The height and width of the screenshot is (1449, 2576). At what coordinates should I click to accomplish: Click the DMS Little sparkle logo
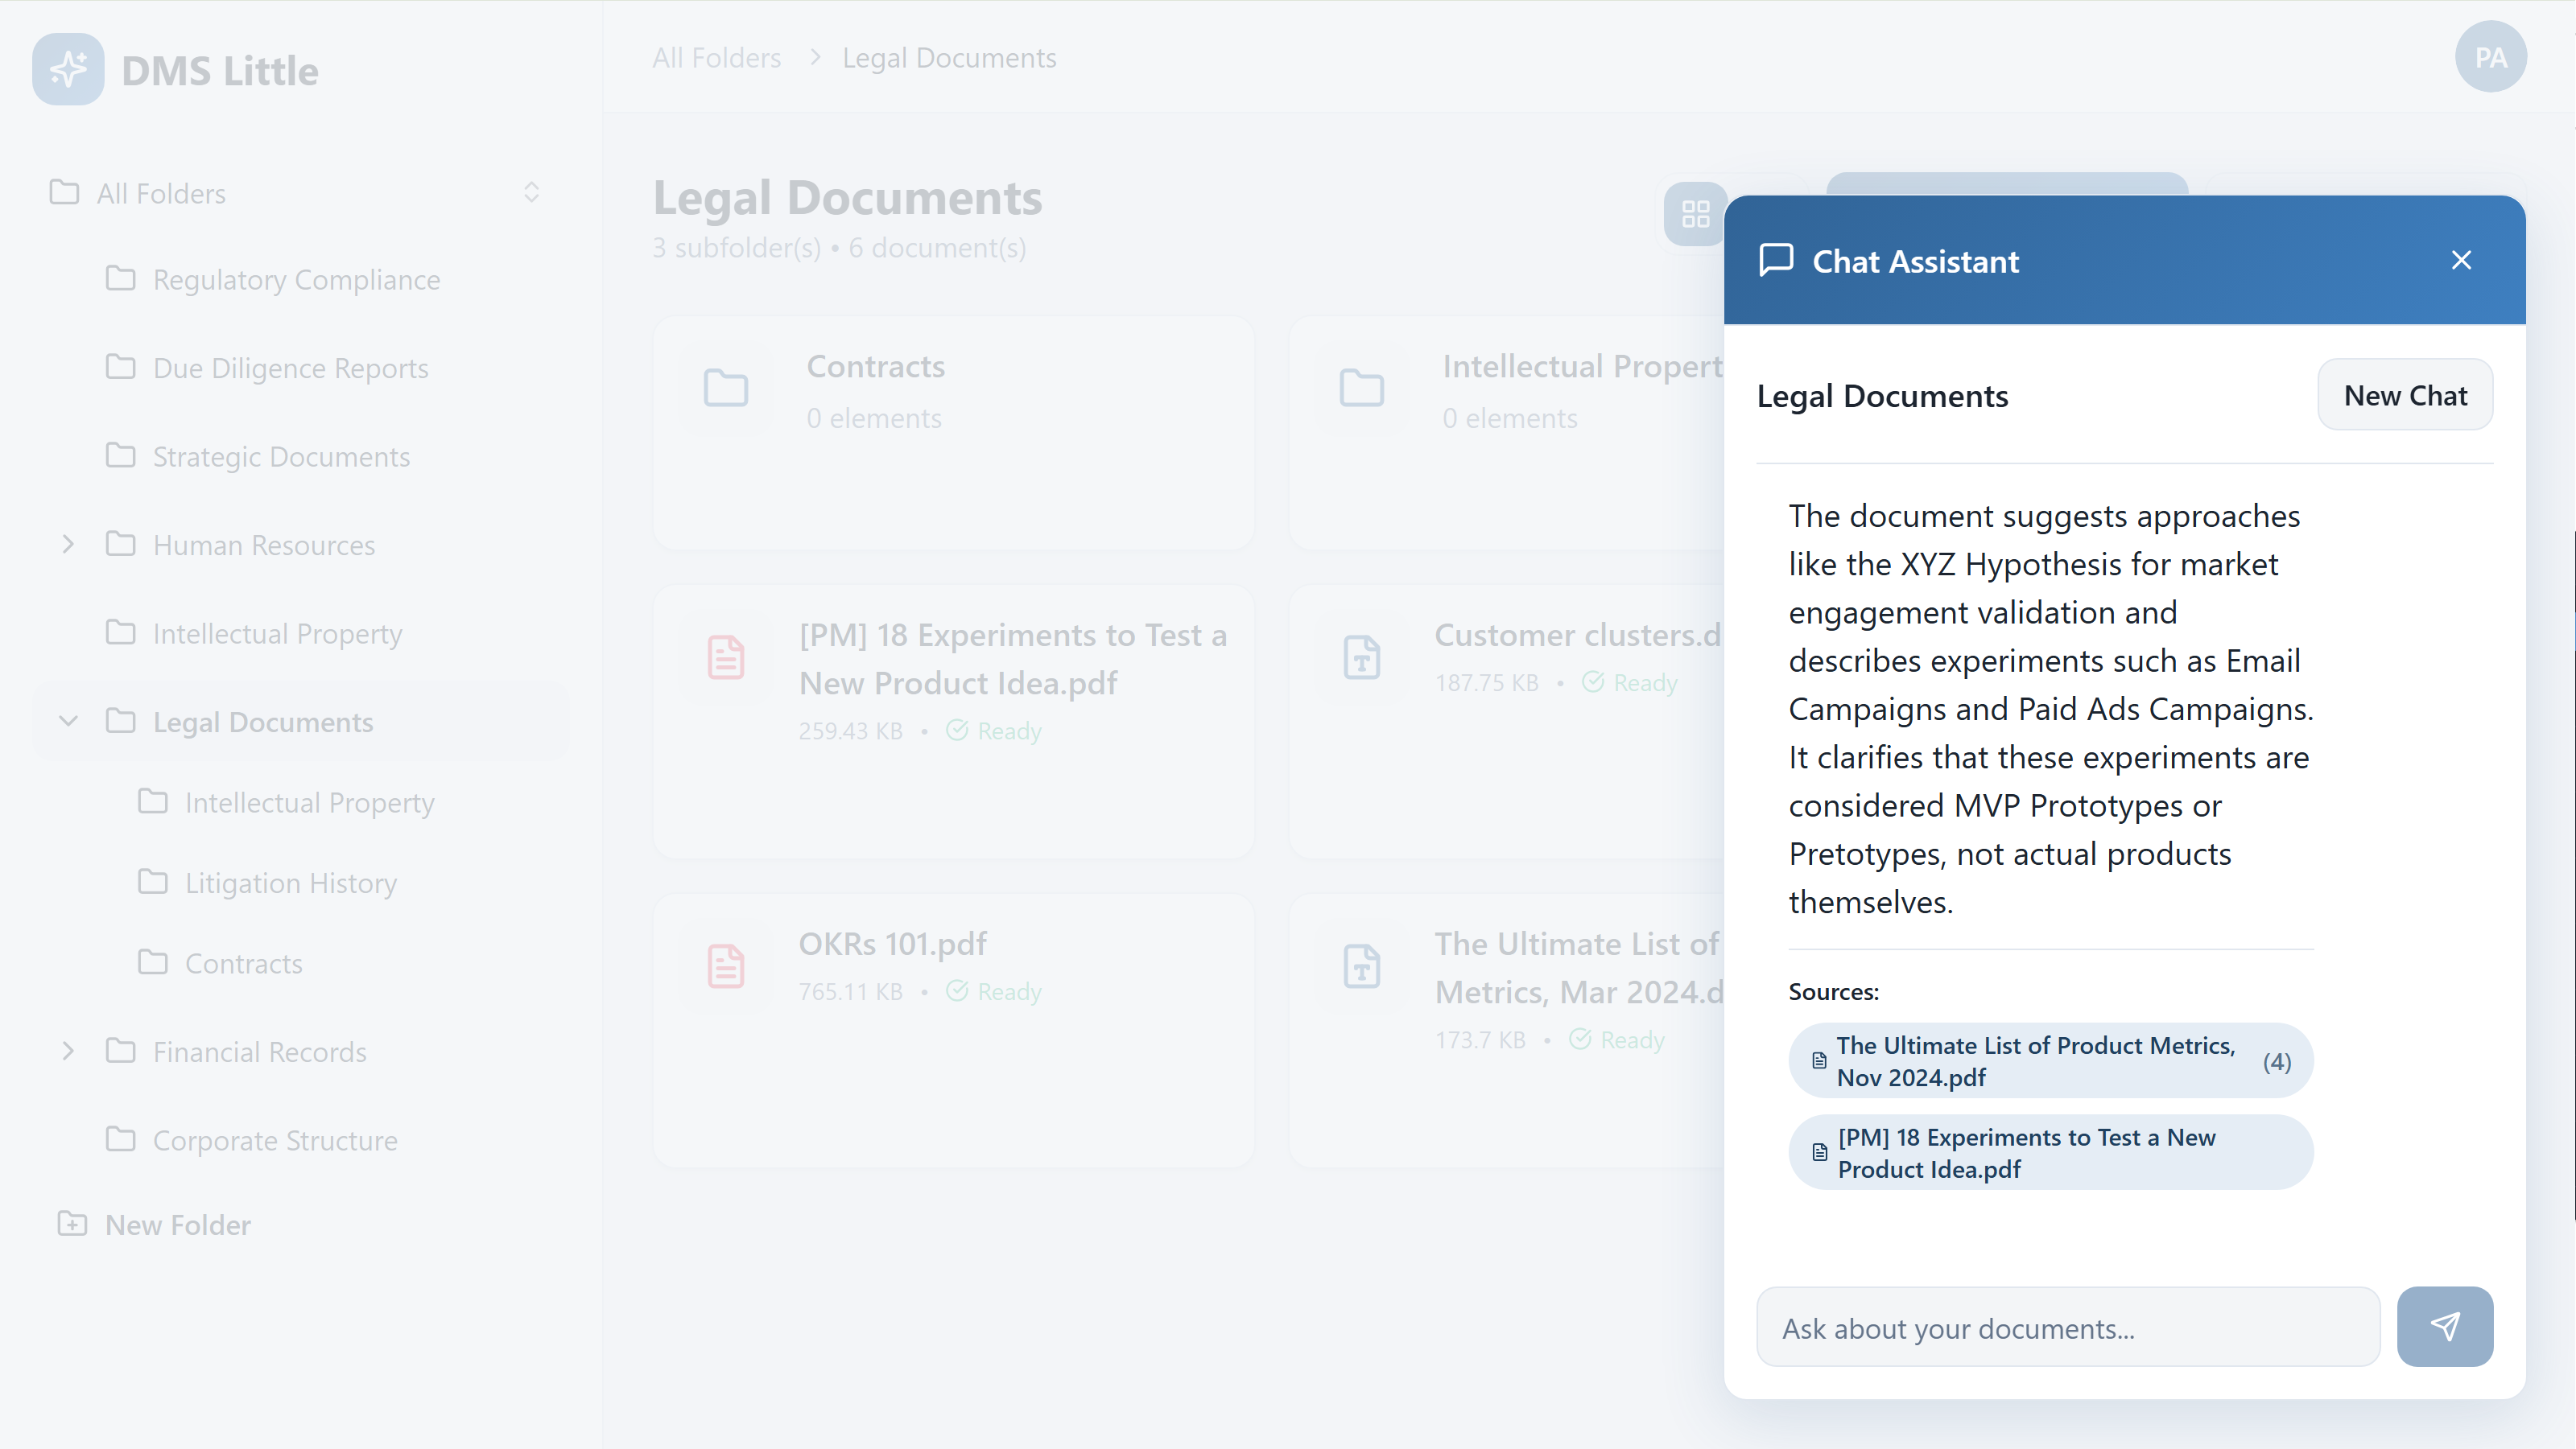68,70
